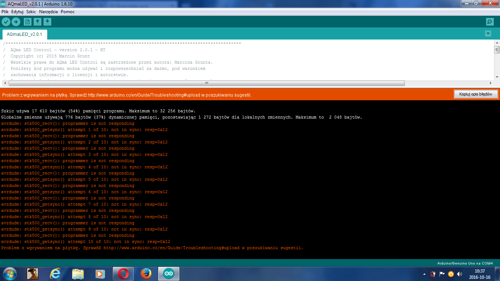The height and width of the screenshot is (281, 500).
Task: Click the editor vertical scrollbar down arrow
Action: 497,77
